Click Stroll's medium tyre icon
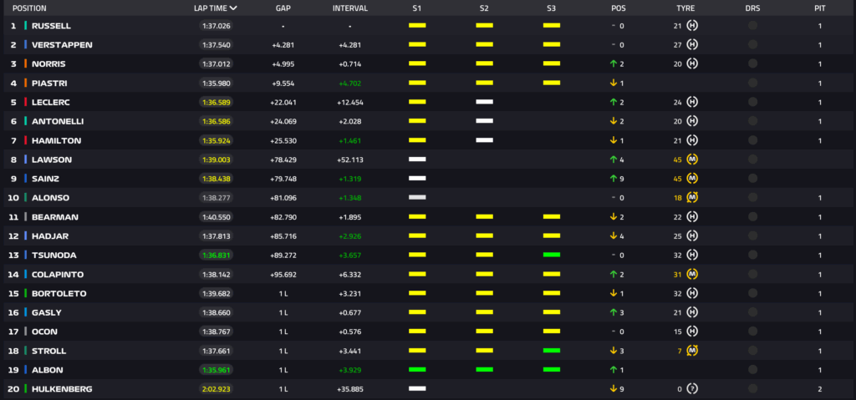Viewport: 856px width, 400px height. pos(692,351)
